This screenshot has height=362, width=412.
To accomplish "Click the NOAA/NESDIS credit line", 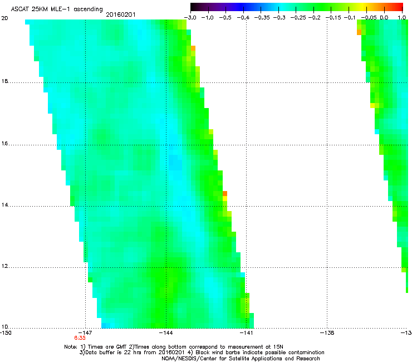I will [241, 359].
